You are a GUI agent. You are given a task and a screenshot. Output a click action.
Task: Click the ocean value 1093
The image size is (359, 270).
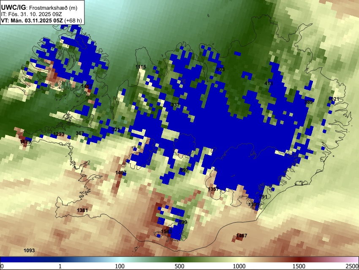click(x=29, y=251)
